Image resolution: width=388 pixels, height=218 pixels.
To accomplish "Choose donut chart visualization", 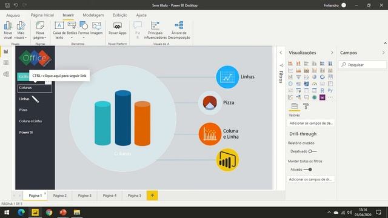I will click(322, 77).
